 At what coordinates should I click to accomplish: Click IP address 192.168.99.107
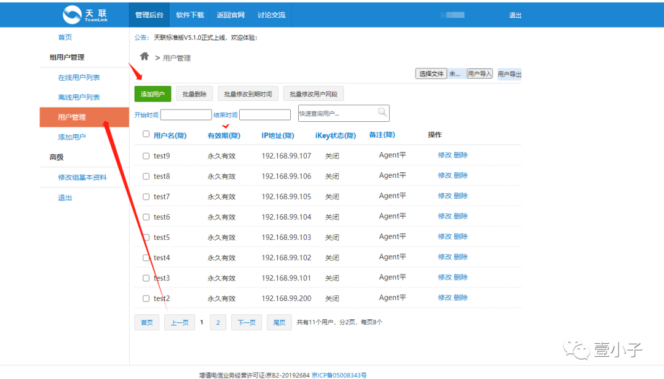(x=287, y=156)
